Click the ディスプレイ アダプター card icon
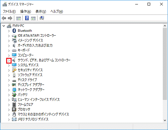The image size is (168, 130). (x=14, y=85)
